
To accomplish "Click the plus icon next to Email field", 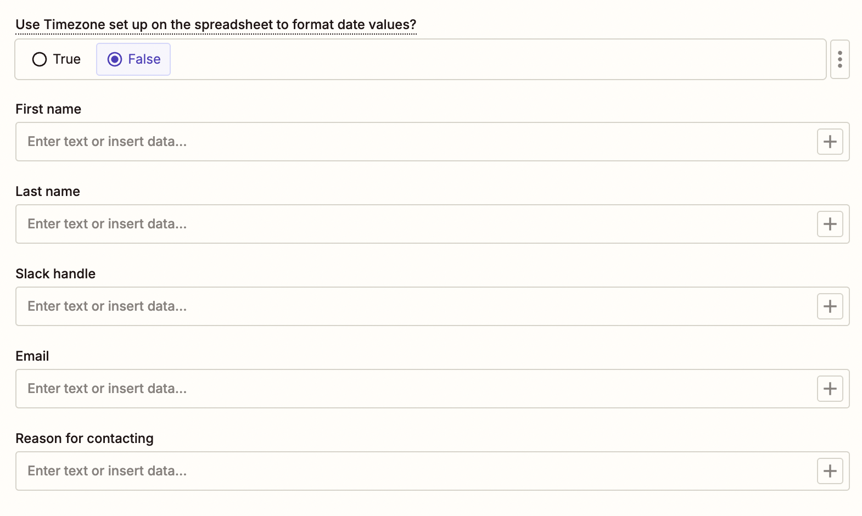I will tap(830, 388).
